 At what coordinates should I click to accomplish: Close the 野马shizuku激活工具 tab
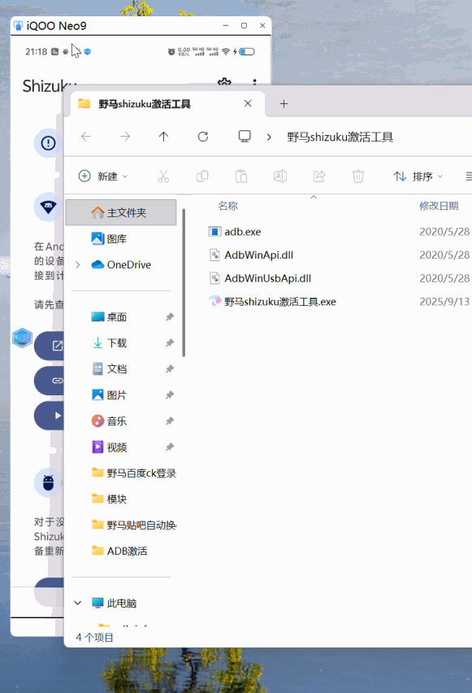tap(248, 103)
